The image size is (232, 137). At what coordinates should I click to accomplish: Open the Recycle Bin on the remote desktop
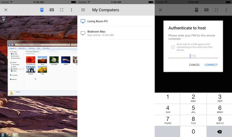click(3, 19)
